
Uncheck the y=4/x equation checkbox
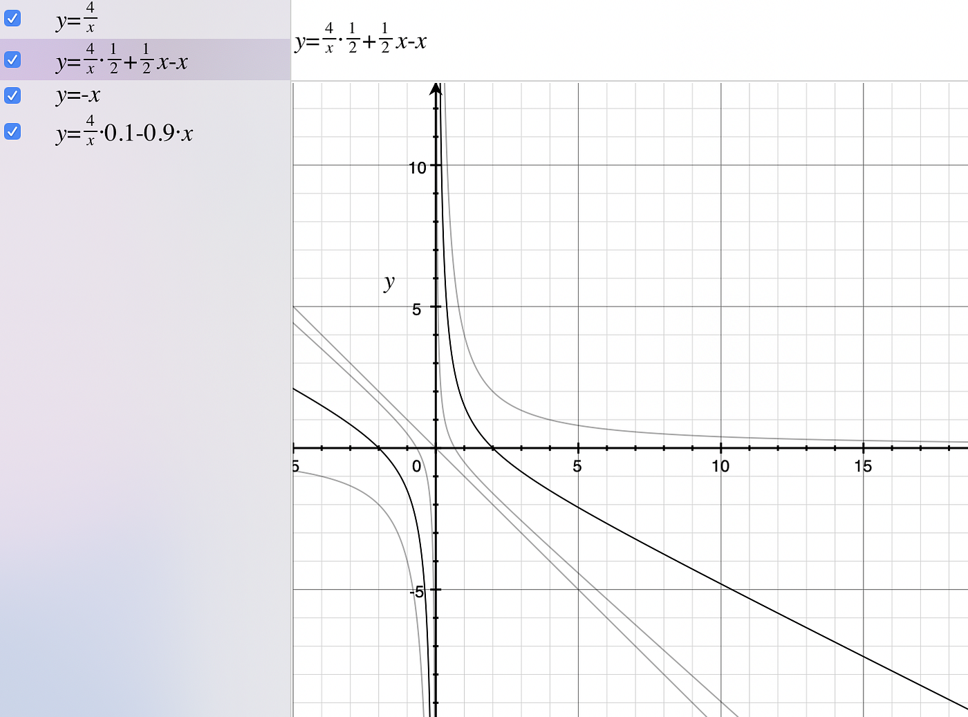(12, 19)
